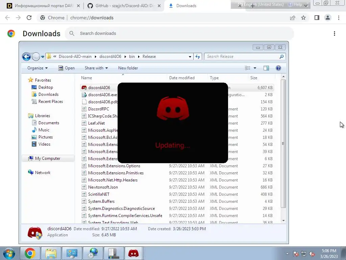
Task: Open Downloads page more actions menu
Action: [x=335, y=34]
